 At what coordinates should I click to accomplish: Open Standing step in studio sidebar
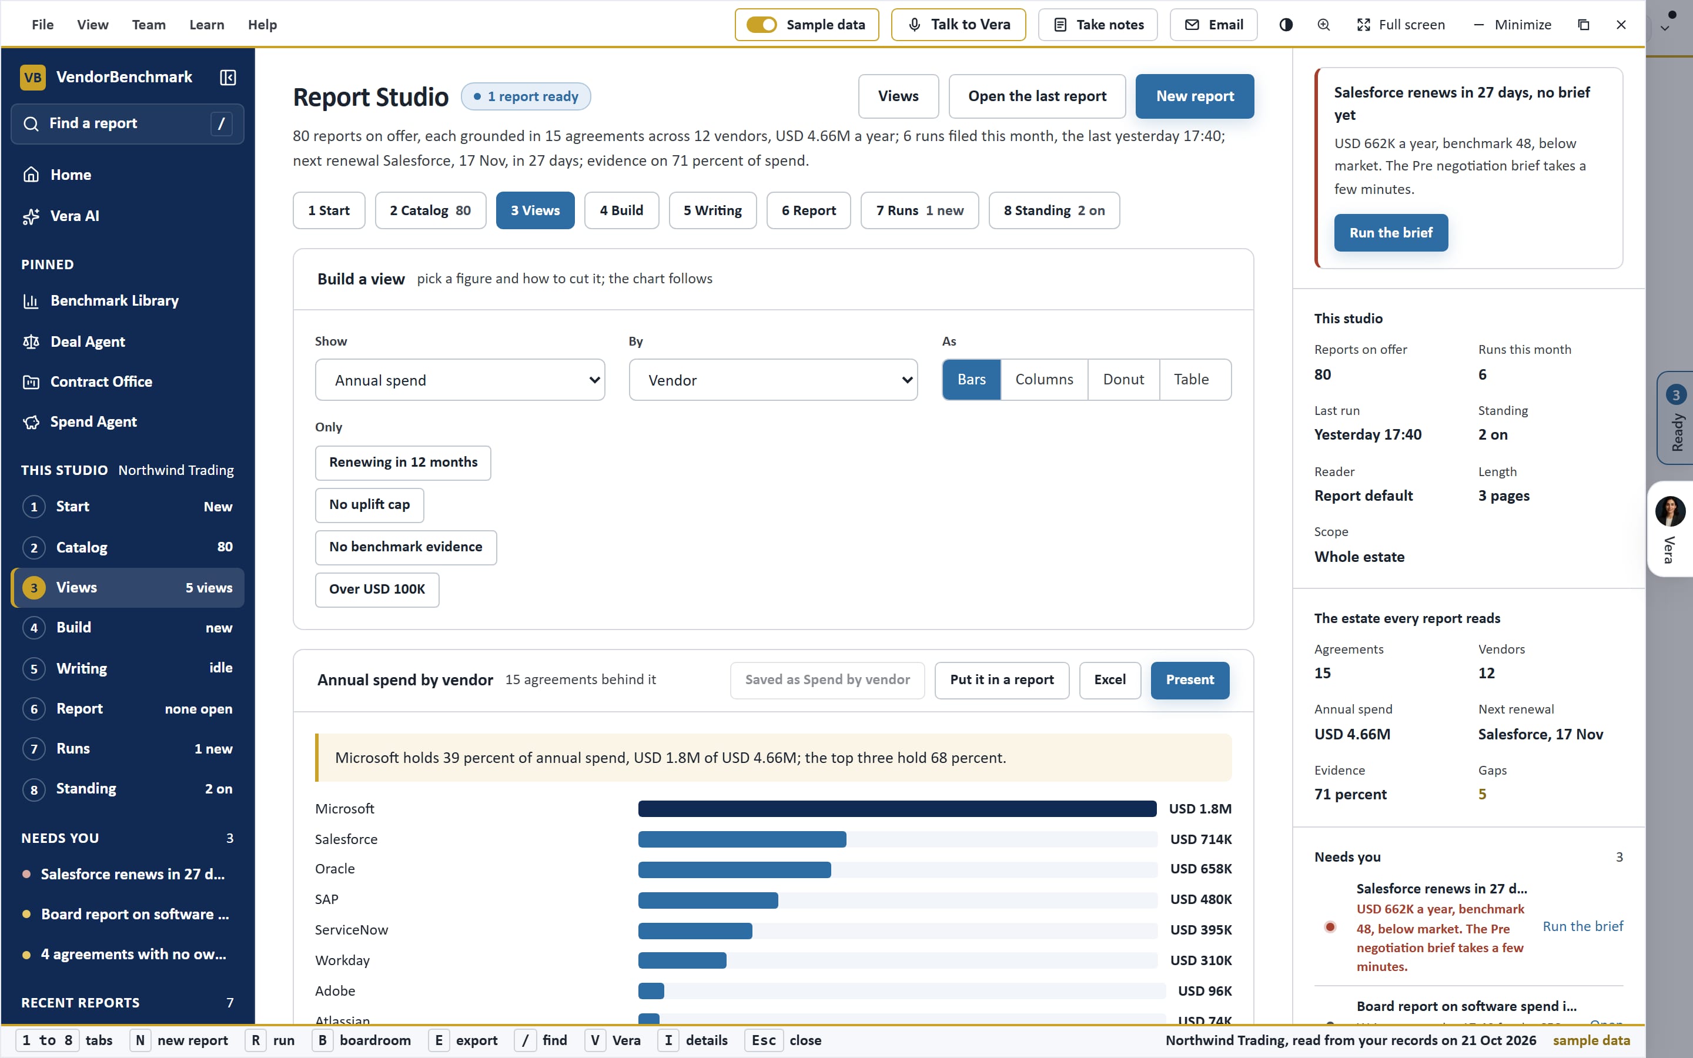pyautogui.click(x=128, y=789)
